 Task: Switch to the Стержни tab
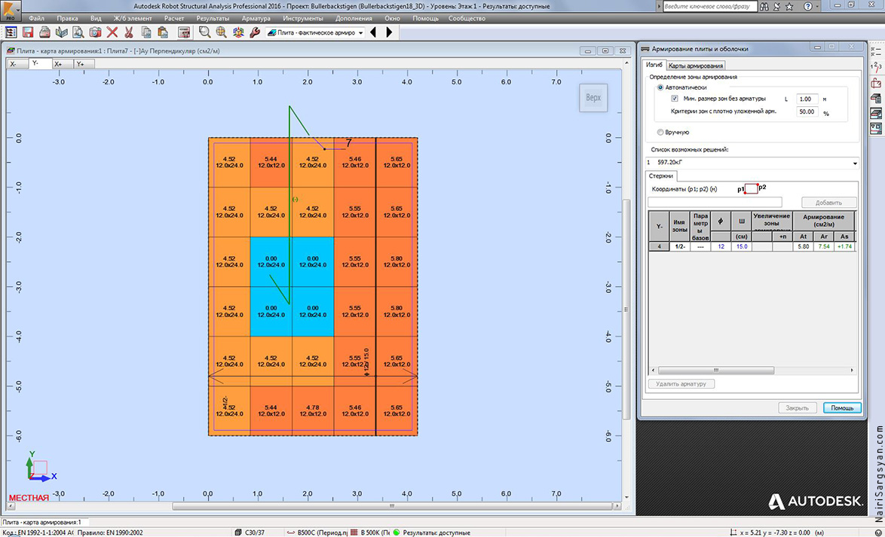(661, 176)
